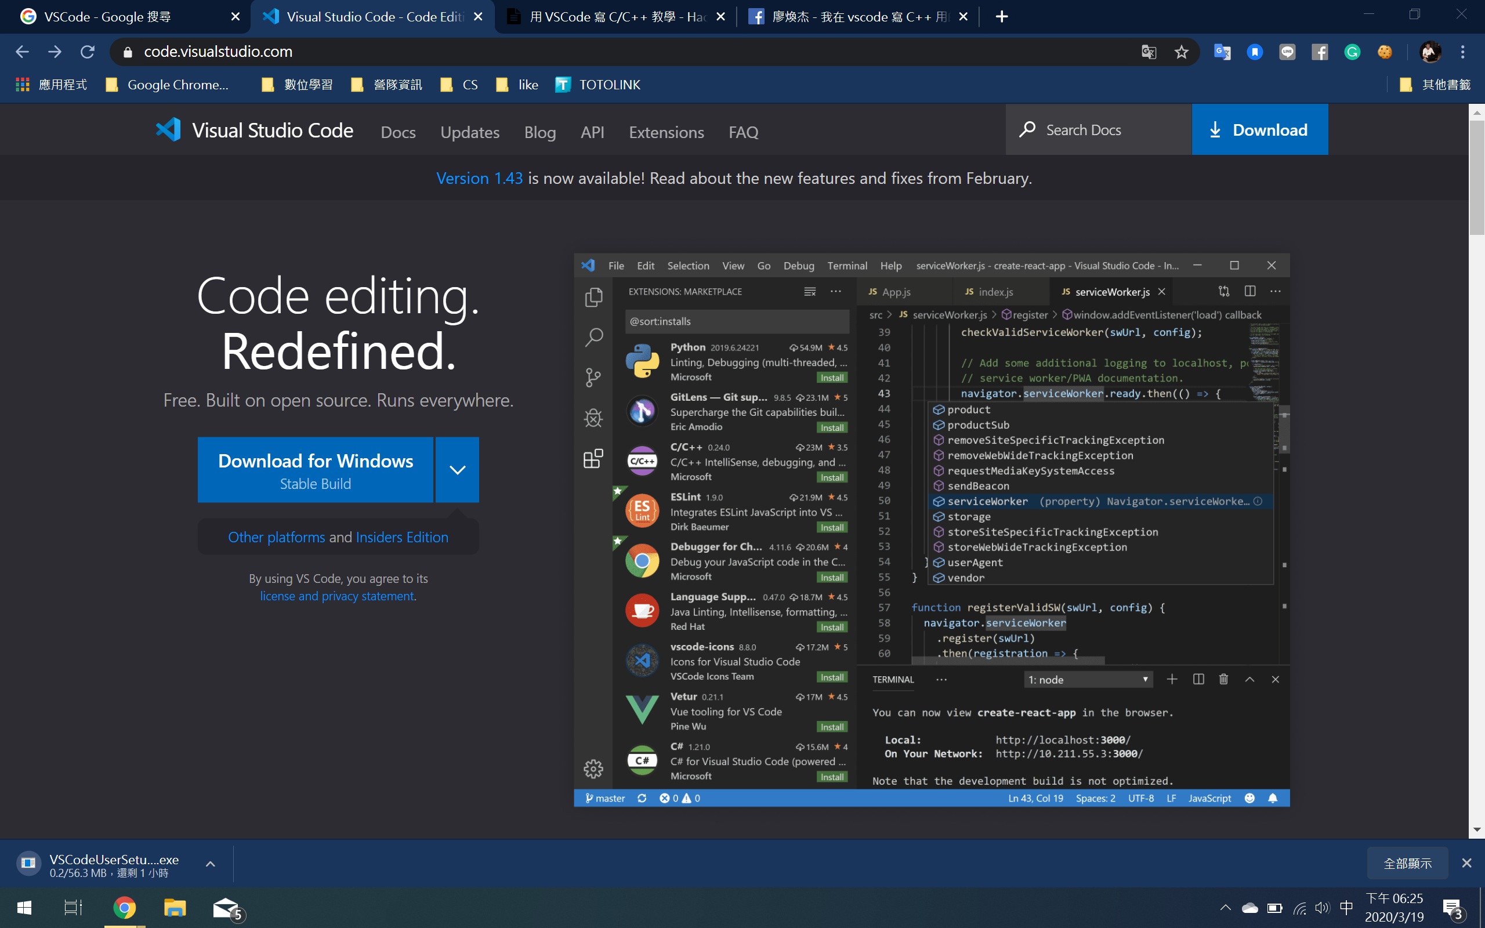The image size is (1485, 928).
Task: Open the Docs navigation item
Action: 399,132
